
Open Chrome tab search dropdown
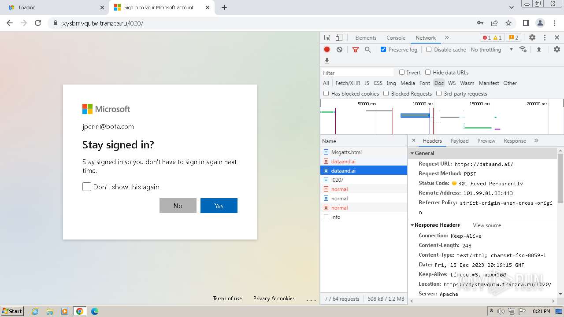pyautogui.click(x=512, y=7)
